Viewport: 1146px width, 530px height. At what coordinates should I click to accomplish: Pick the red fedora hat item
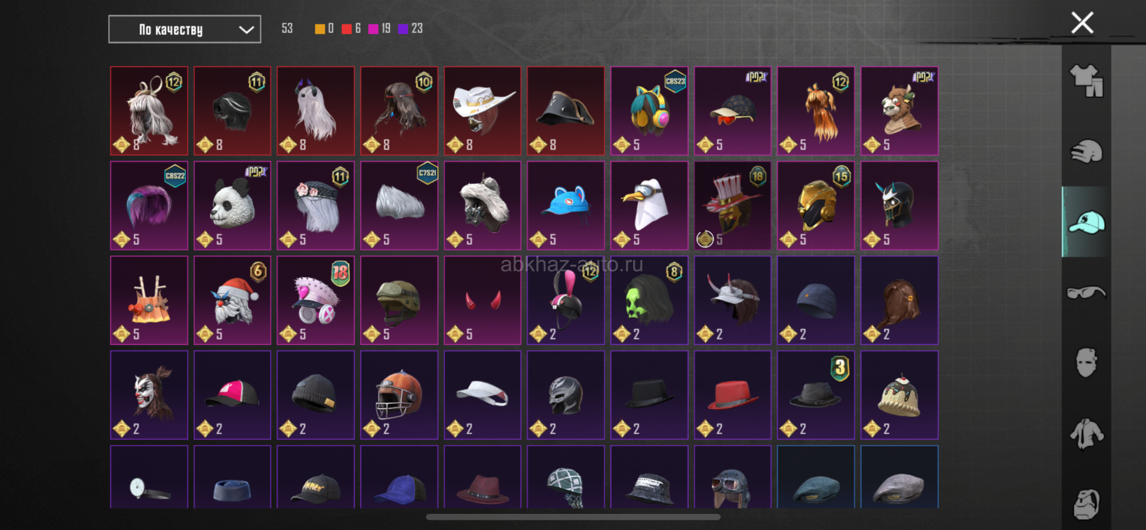[x=733, y=395]
